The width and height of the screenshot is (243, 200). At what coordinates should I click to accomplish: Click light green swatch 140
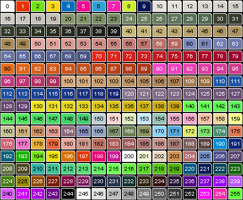tap(190, 107)
